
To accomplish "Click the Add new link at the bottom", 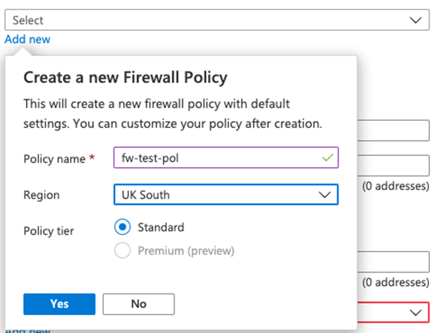I will 29,330.
